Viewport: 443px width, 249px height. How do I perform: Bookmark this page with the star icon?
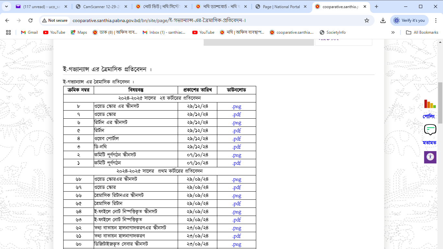[x=367, y=20]
